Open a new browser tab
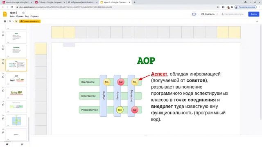This screenshot has width=262, height=147. (x=135, y=2)
